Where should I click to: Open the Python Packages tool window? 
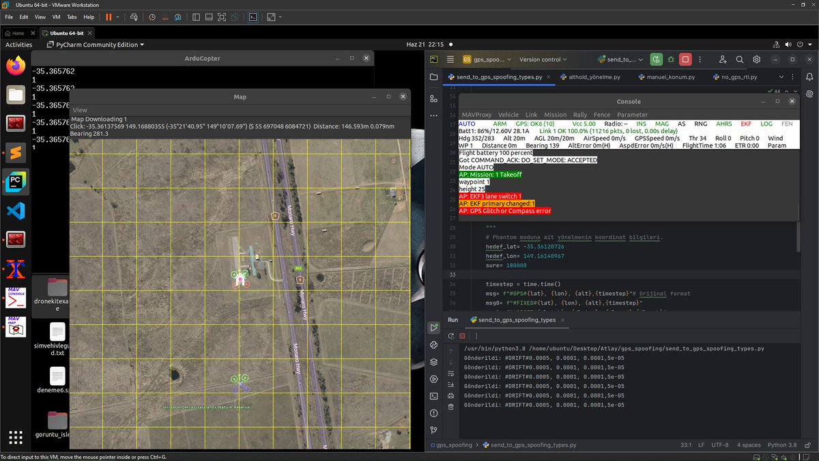tap(433, 362)
